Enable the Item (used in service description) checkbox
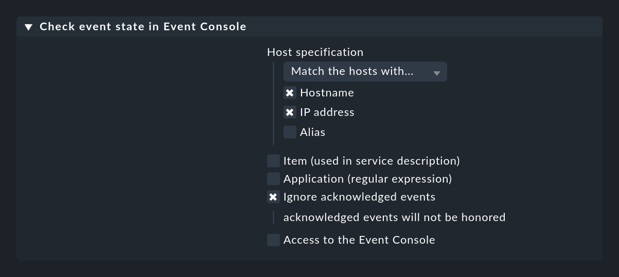619x277 pixels. 273,161
